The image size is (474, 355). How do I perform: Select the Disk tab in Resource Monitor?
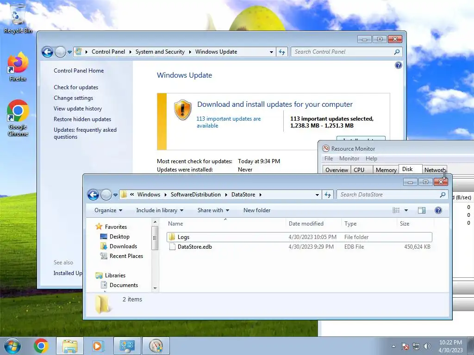(x=410, y=169)
